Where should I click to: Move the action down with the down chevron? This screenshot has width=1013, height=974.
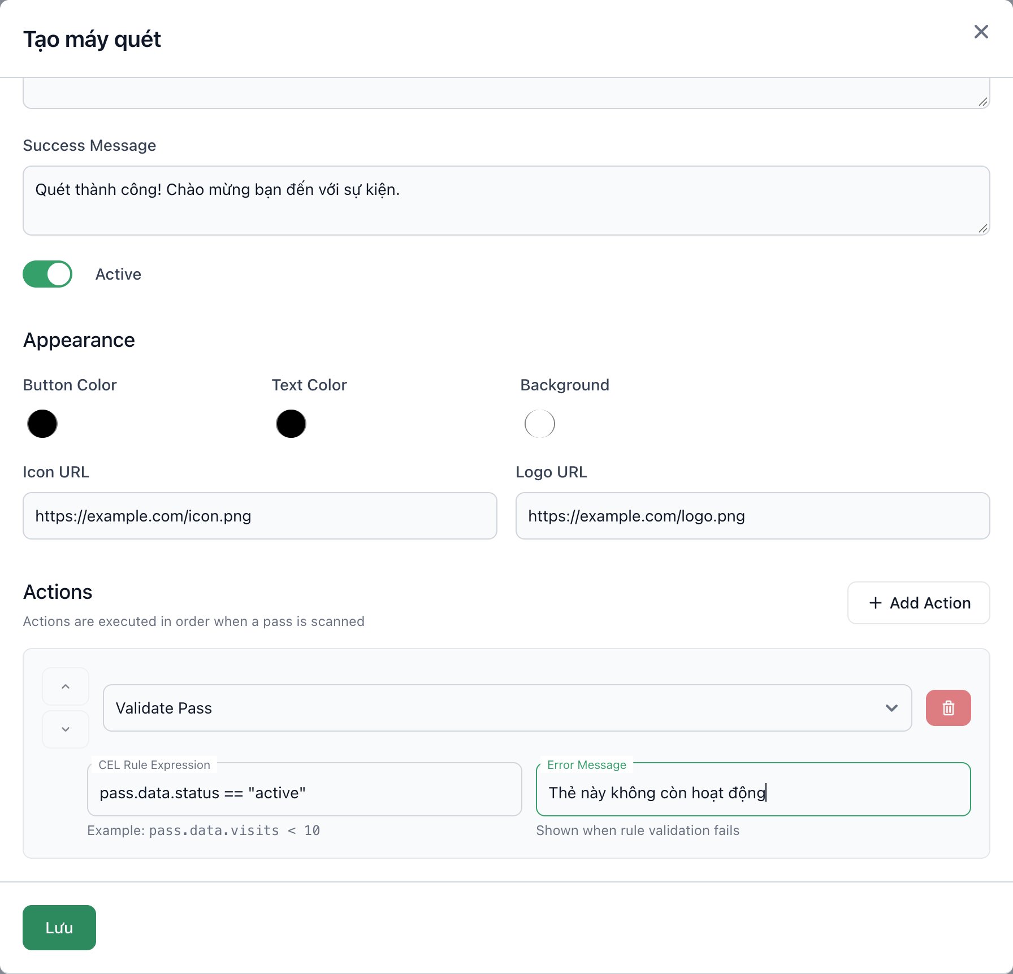[66, 729]
